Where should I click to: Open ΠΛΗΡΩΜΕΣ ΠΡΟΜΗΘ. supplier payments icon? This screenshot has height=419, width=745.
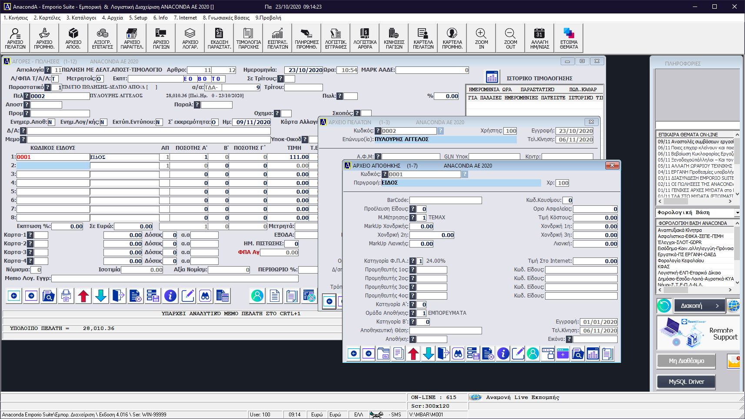point(306,38)
